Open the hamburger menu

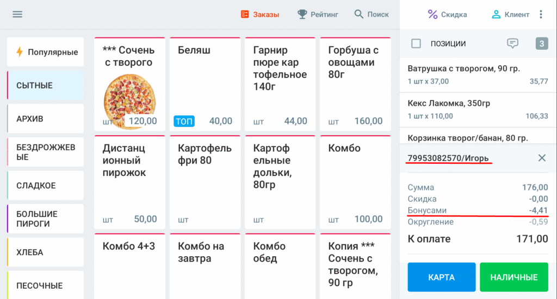click(x=17, y=15)
